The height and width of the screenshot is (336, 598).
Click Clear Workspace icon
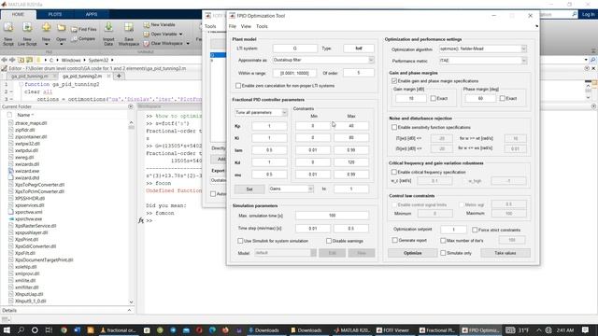pyautogui.click(x=147, y=44)
